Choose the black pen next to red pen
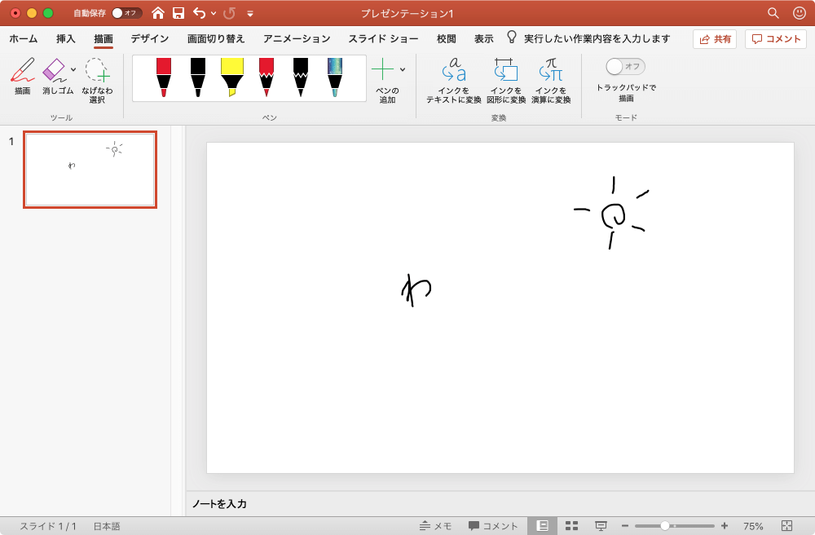Image resolution: width=815 pixels, height=535 pixels. click(x=198, y=77)
